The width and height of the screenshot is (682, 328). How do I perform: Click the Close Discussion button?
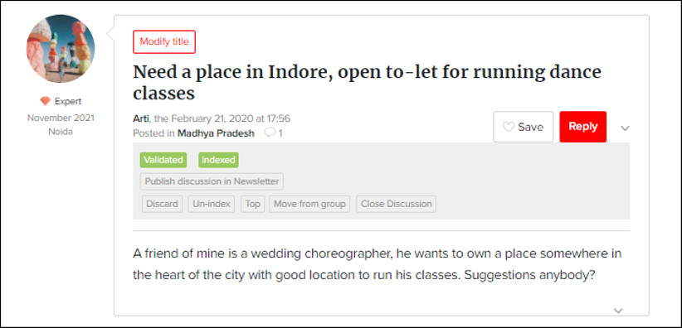coord(397,204)
